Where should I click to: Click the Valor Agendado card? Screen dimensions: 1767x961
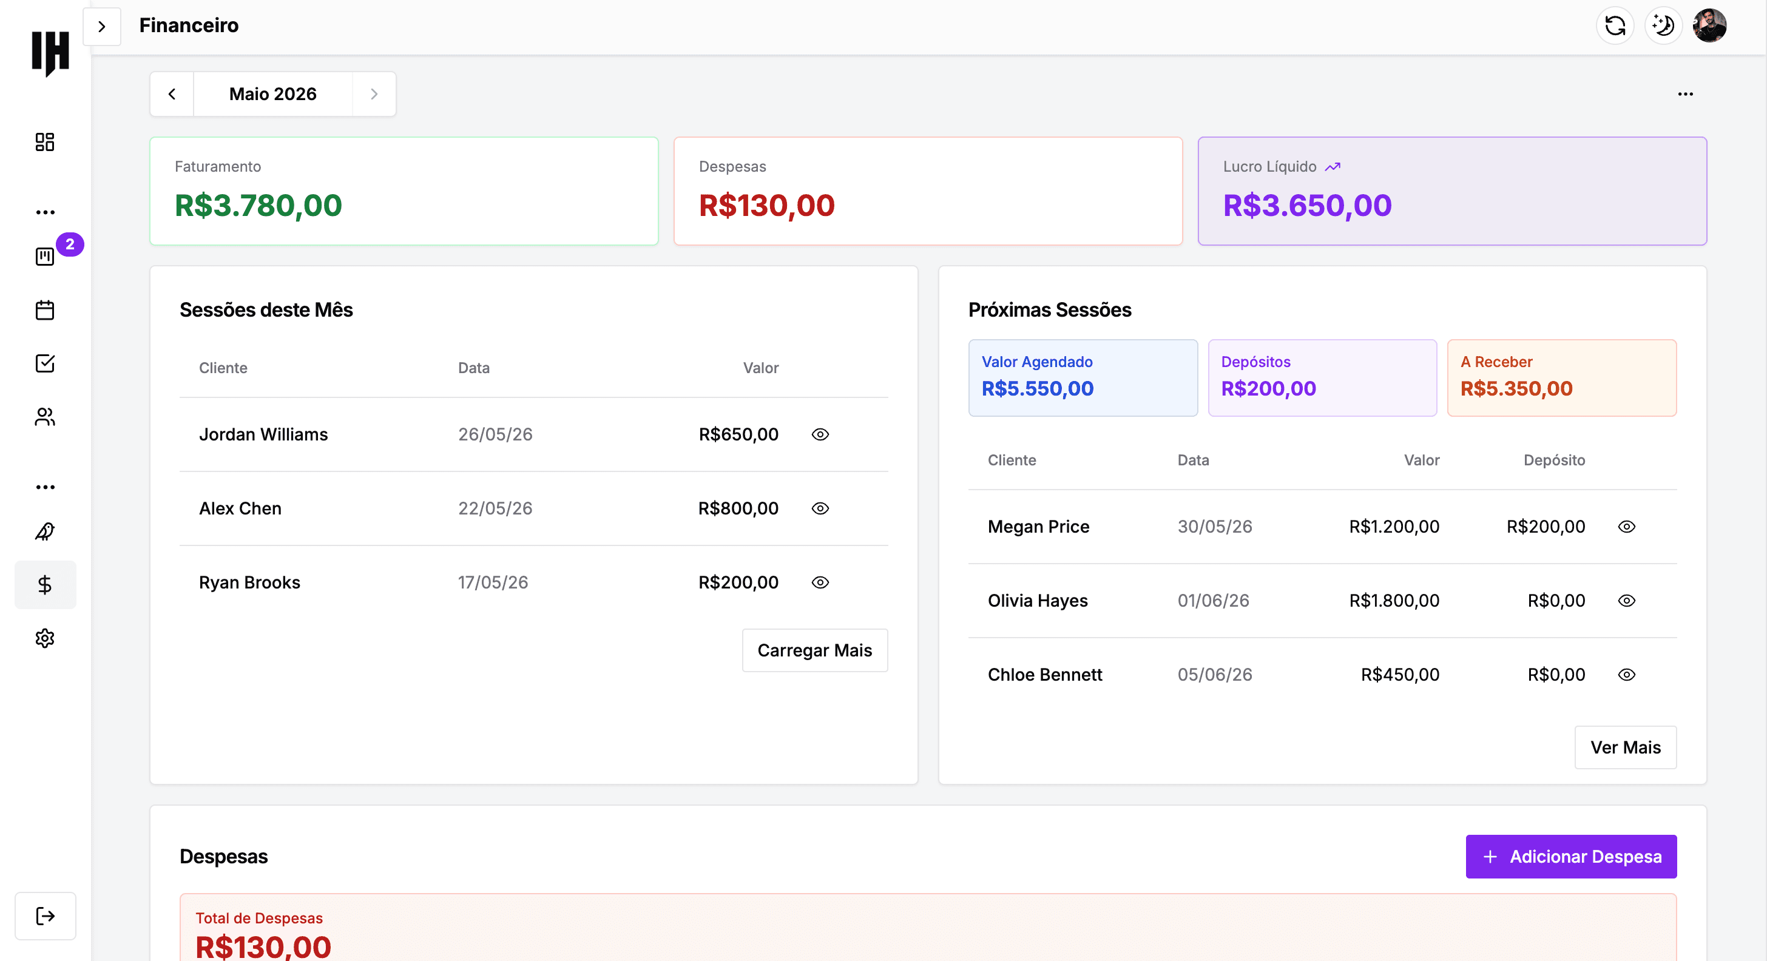click(1083, 378)
